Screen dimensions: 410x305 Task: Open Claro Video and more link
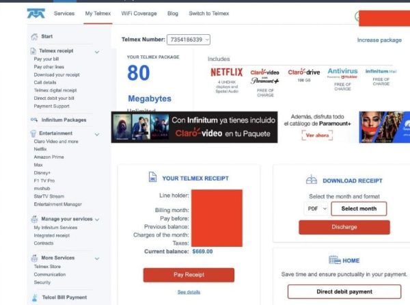click(56, 142)
